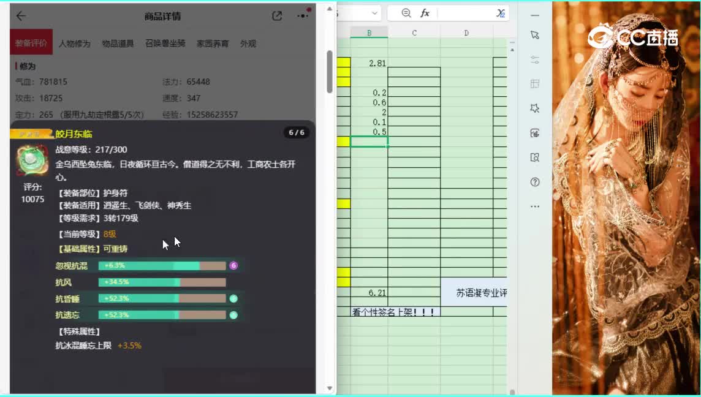Click the 抗遗忘 +52.3% attribute bar
The height and width of the screenshot is (397, 701).
(162, 315)
